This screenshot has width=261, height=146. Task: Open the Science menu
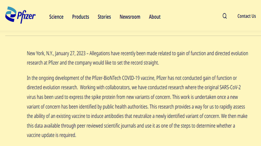point(56,17)
